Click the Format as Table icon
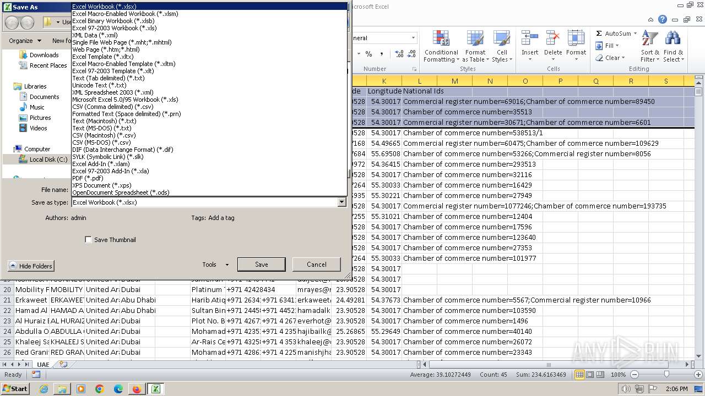705x396 pixels. (475, 46)
